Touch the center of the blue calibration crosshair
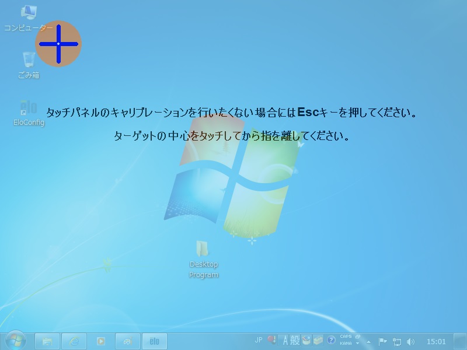This screenshot has width=467, height=350. [58, 44]
